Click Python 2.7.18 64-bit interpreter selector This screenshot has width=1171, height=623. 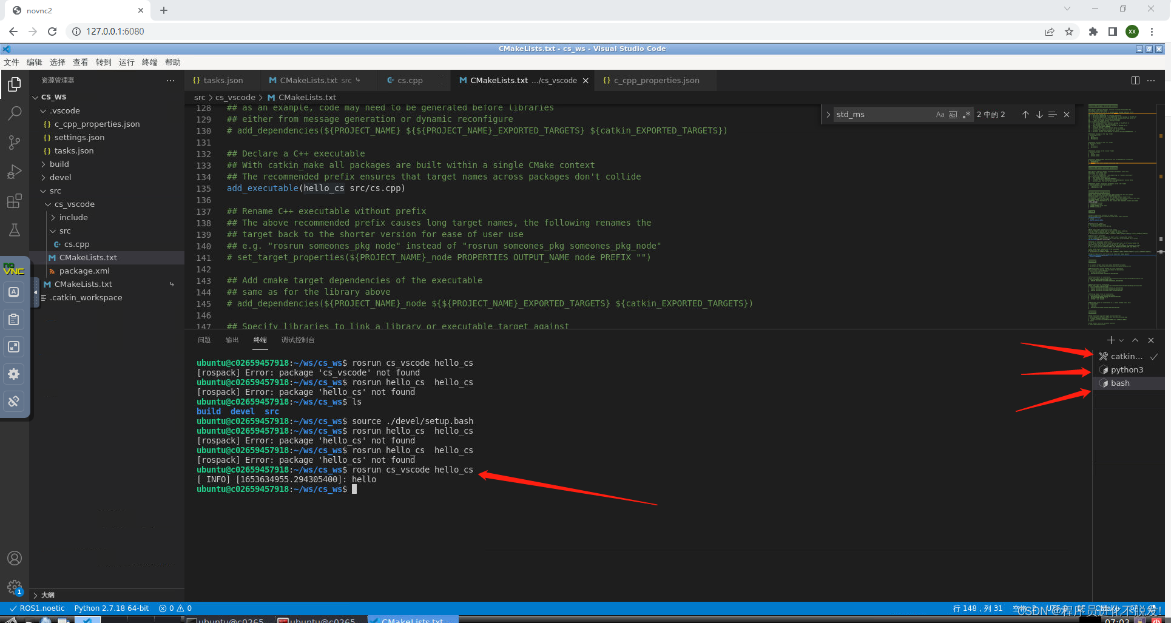pyautogui.click(x=112, y=608)
